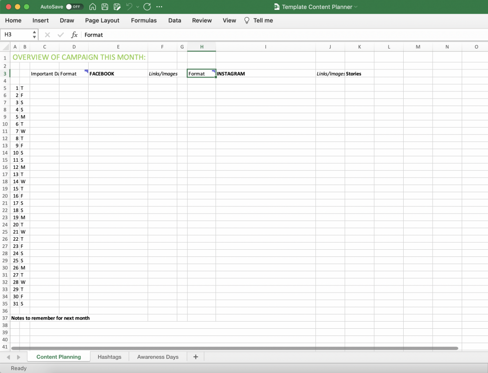Image resolution: width=488 pixels, height=373 pixels.
Task: Select column H header
Action: 202,47
